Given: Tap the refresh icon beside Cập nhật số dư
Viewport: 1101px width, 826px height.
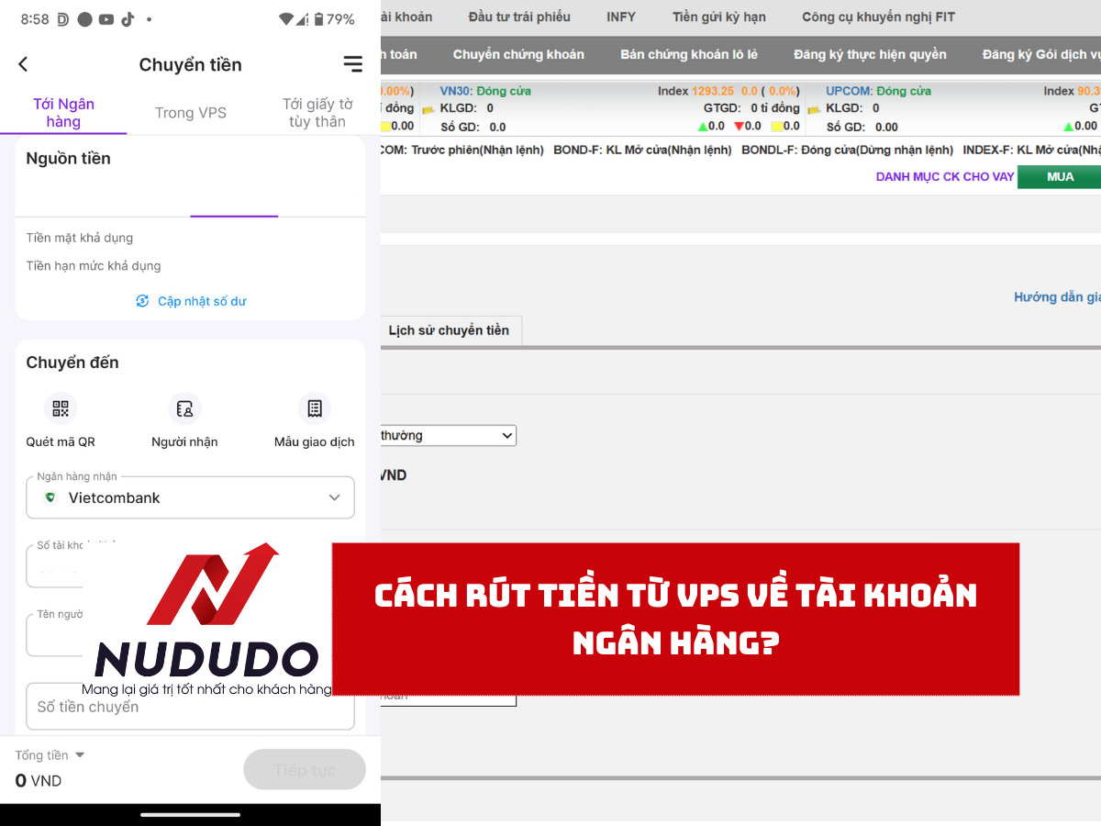Looking at the screenshot, I should tap(142, 301).
